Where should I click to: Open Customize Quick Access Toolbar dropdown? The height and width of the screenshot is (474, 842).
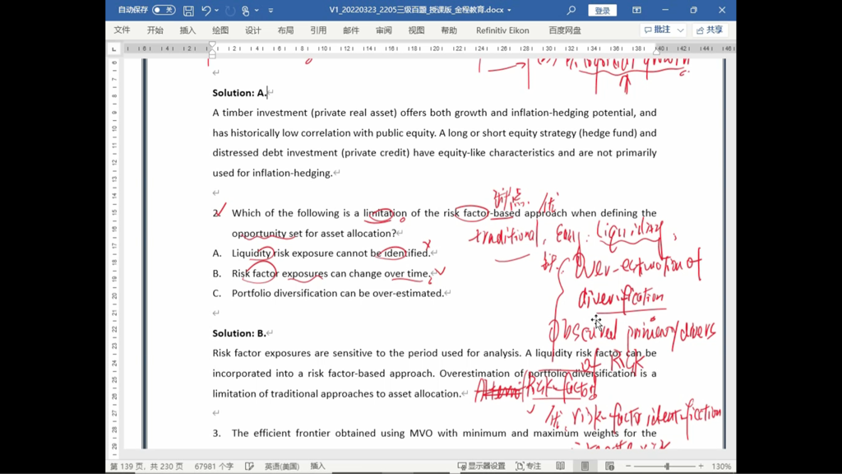(271, 11)
